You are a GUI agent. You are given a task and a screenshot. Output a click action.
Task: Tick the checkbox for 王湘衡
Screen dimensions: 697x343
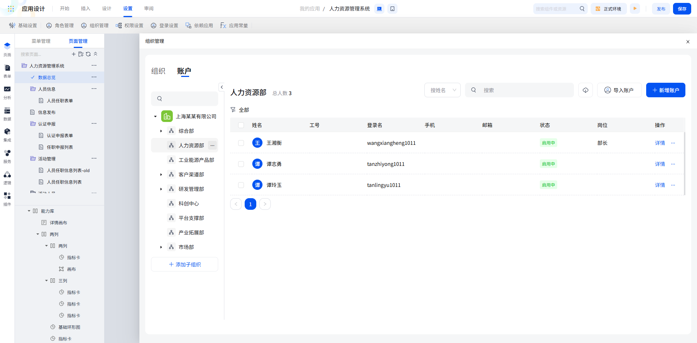coord(241,143)
